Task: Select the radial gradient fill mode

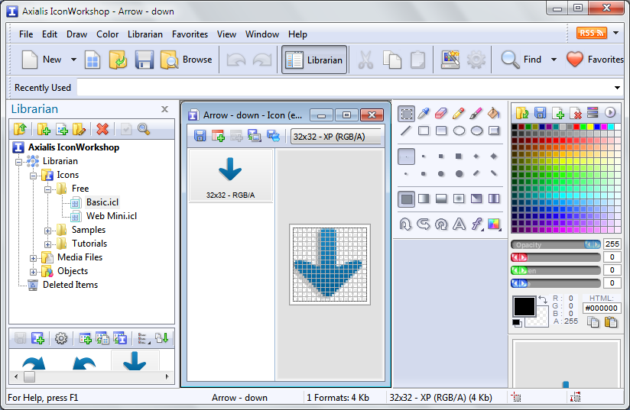Action: [x=459, y=199]
